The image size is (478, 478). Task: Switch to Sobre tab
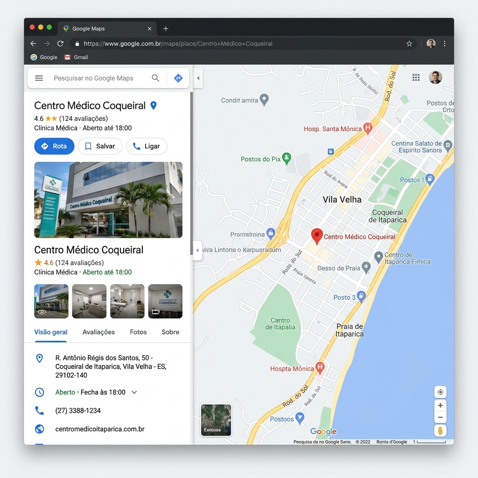tap(170, 332)
